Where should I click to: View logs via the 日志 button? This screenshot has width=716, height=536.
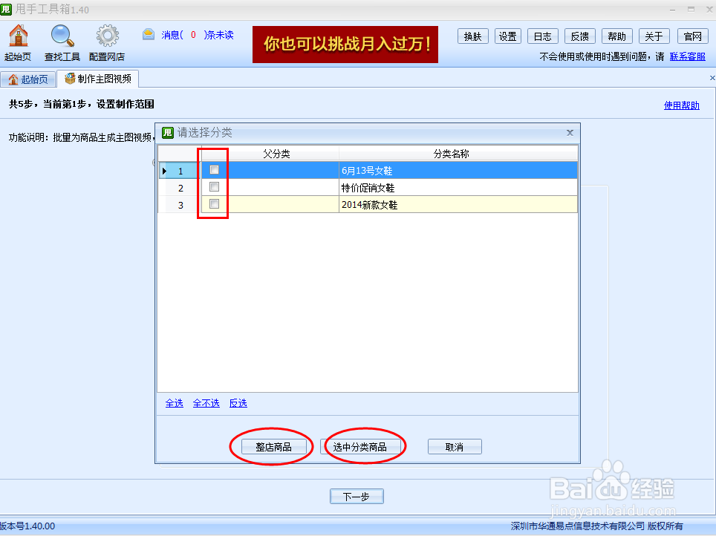click(543, 36)
